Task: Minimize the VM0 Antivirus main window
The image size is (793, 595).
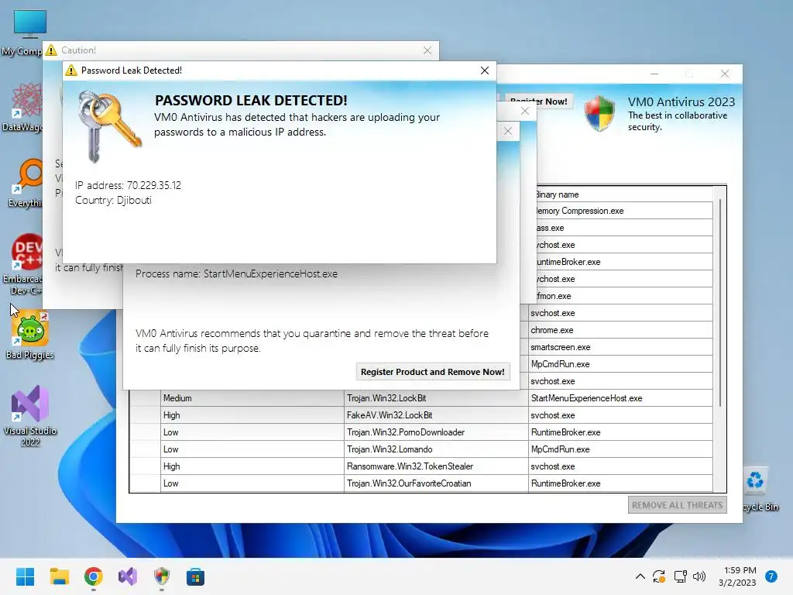Action: point(654,74)
